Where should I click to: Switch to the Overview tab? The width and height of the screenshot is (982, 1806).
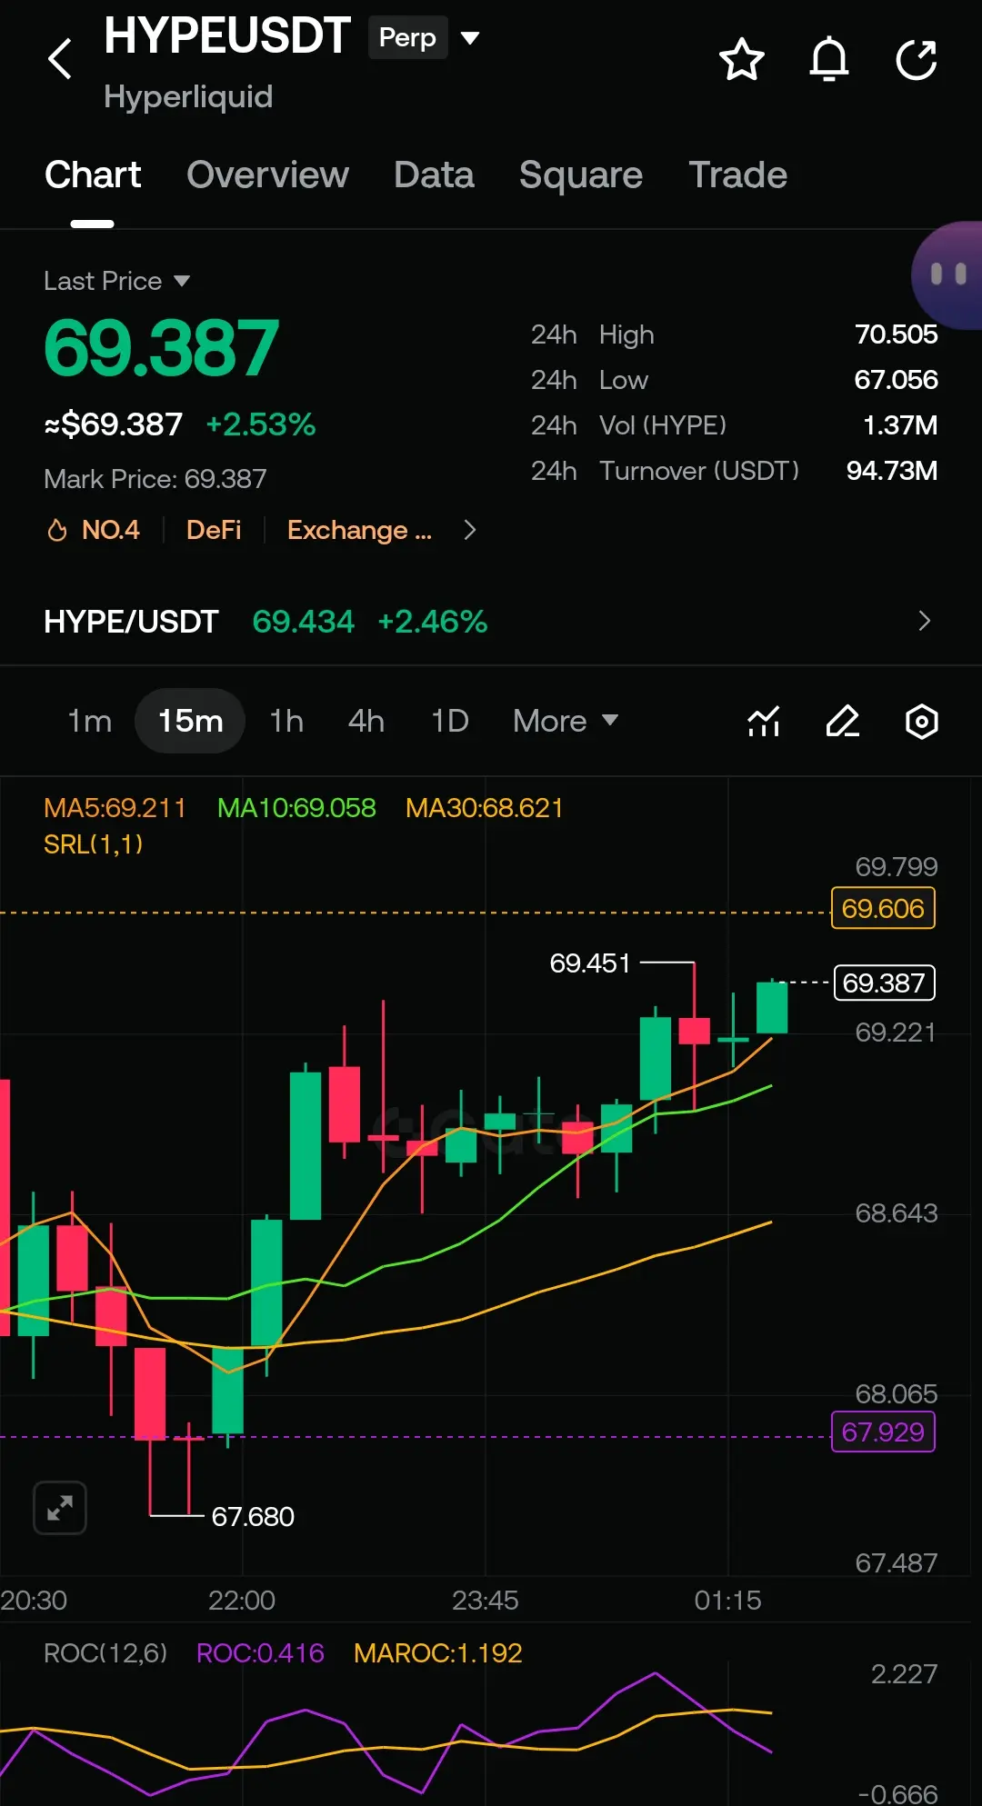(x=267, y=175)
